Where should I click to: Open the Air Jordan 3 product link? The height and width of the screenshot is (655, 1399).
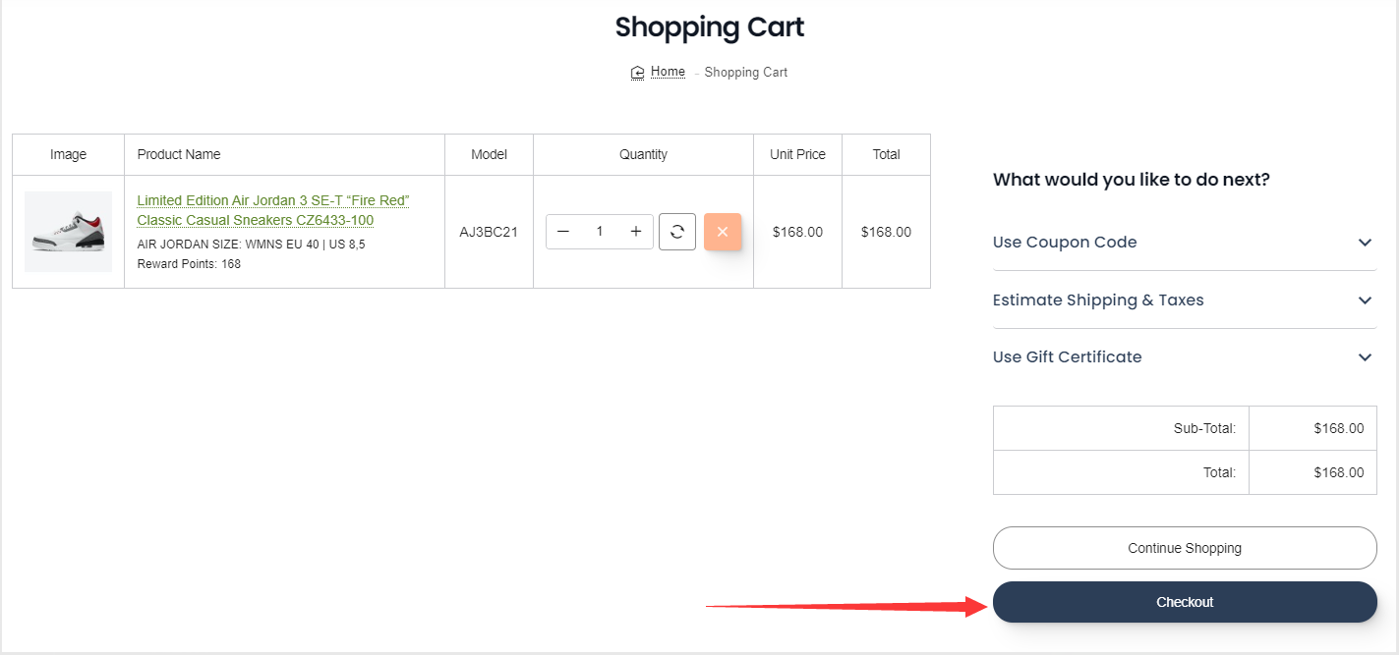pyautogui.click(x=273, y=210)
